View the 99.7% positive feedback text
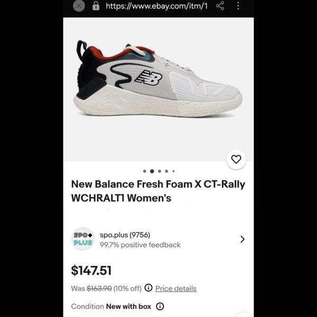Screen dimensions: 317x317 click(x=140, y=245)
